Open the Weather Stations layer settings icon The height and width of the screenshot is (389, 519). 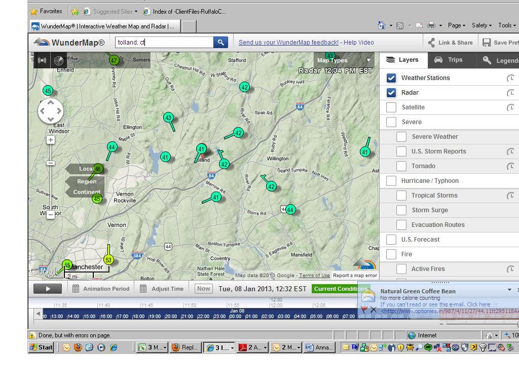click(510, 78)
